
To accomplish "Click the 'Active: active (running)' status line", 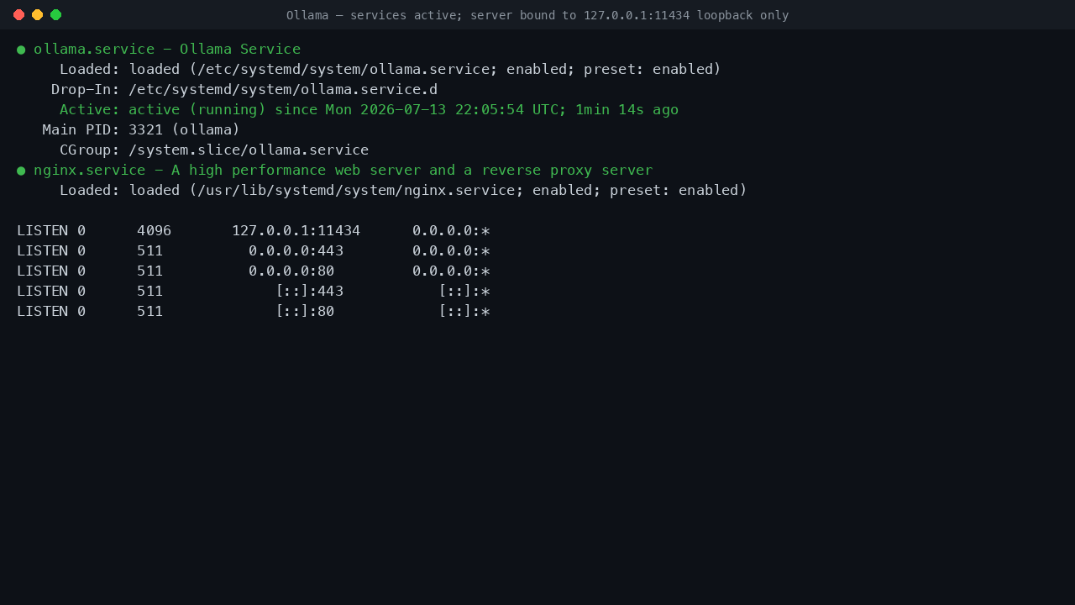I will tap(369, 109).
